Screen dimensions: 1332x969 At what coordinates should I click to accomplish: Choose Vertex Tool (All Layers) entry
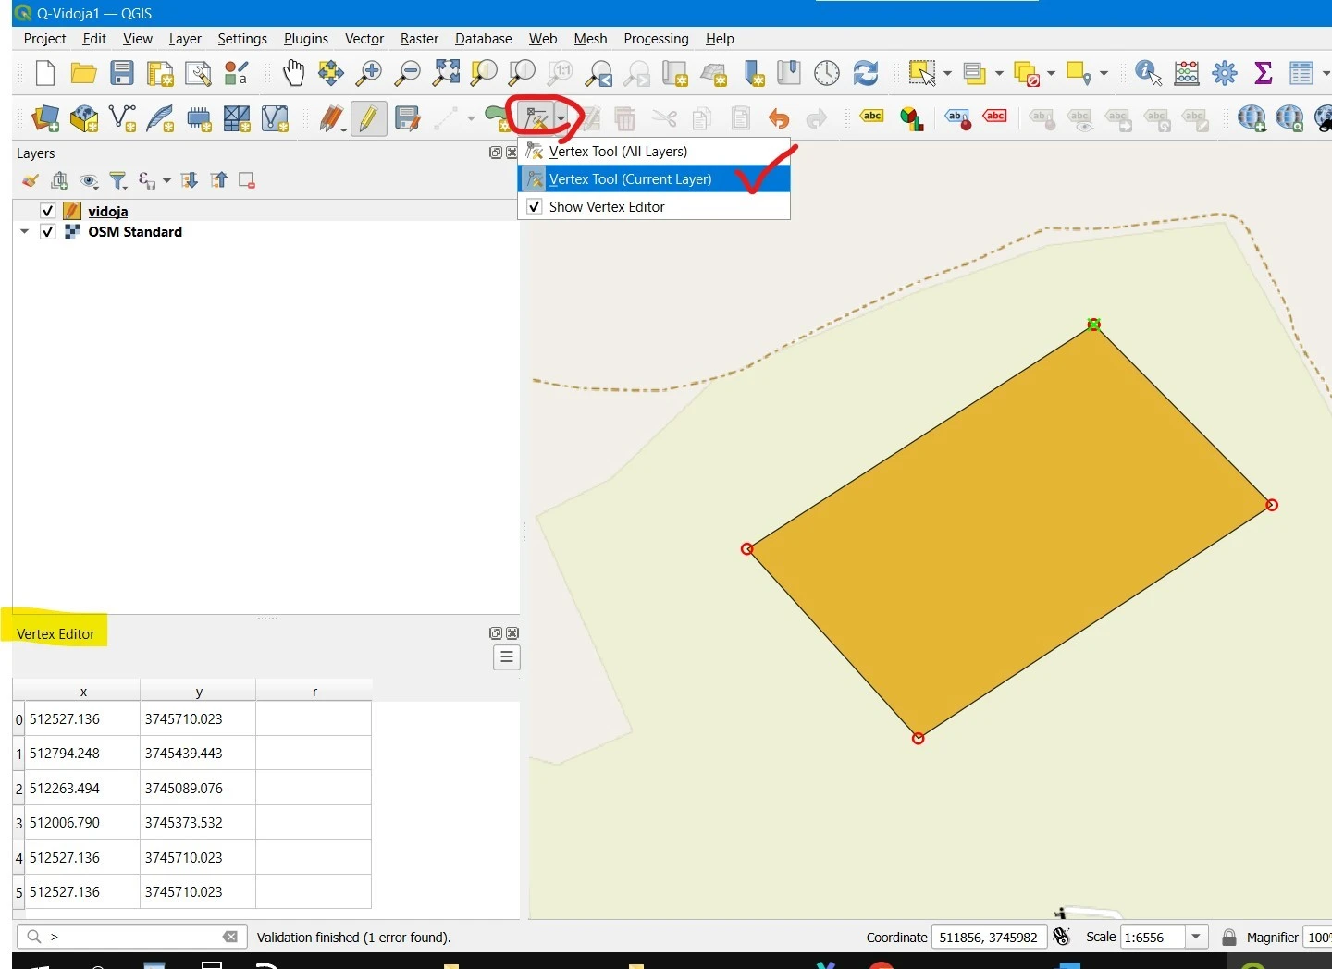point(654,152)
